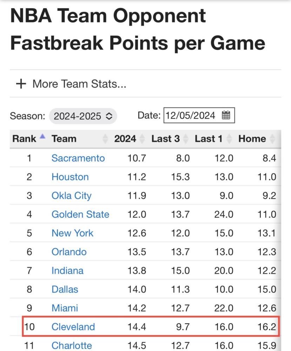The image size is (291, 351).
Task: Open the Sacramento team link
Action: (78, 158)
